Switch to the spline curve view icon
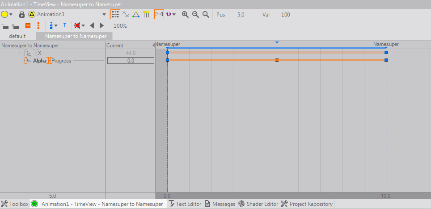The width and height of the screenshot is (431, 209). click(126, 14)
